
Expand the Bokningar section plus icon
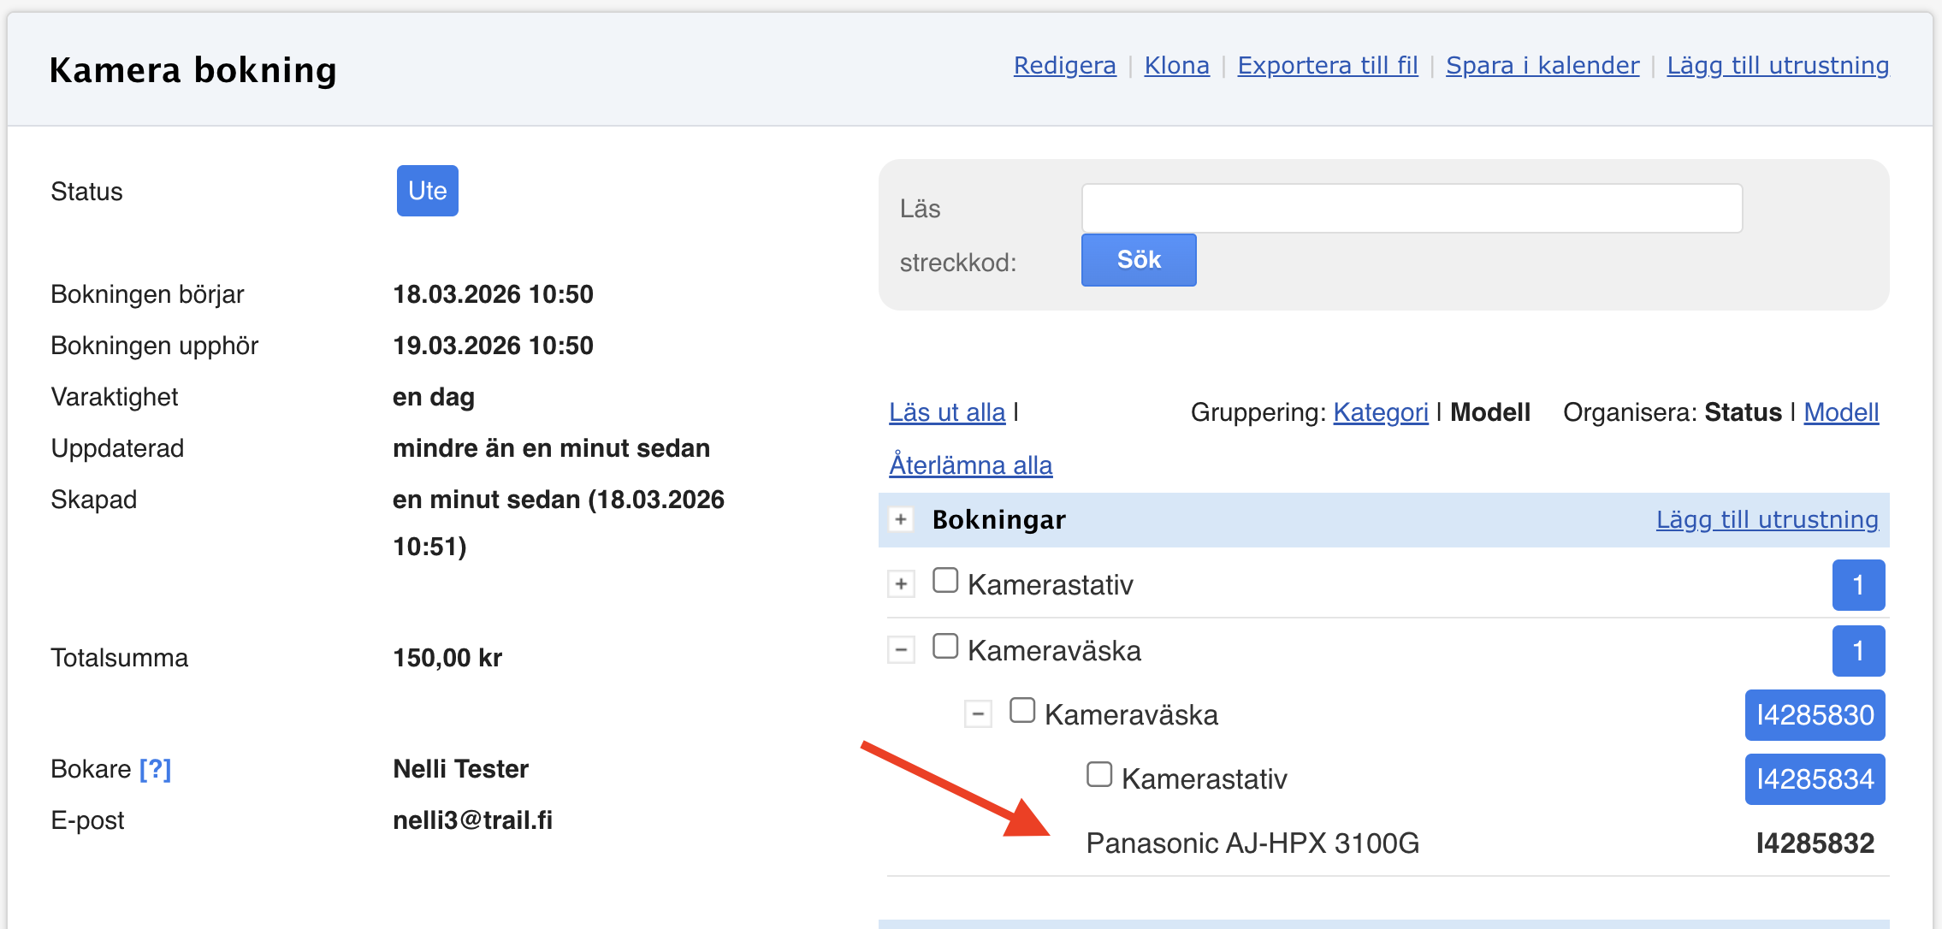pos(901,519)
